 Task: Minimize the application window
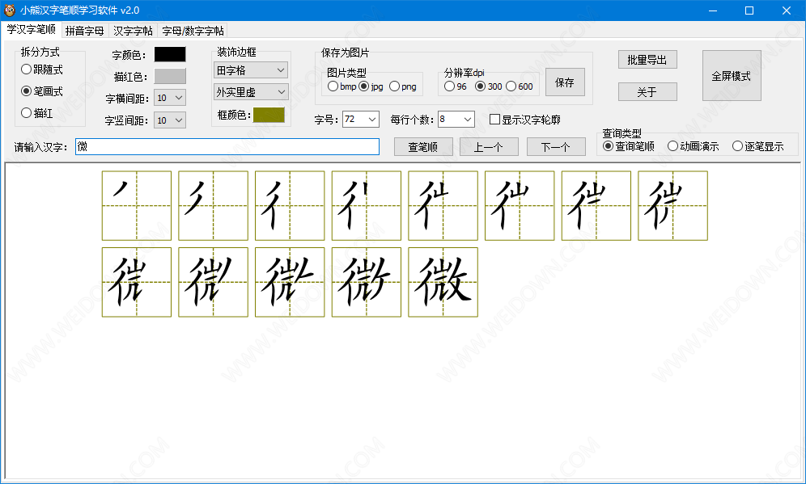[x=712, y=11]
